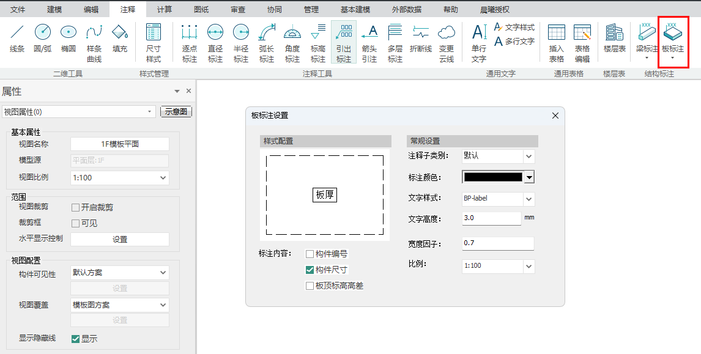Open the 外部数据 ribbon tab
Screen dimensions: 701x354
click(x=405, y=10)
